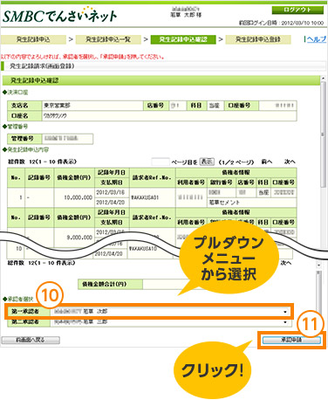Click the 承認申請 approval request button
328x400 pixels.
click(x=291, y=340)
